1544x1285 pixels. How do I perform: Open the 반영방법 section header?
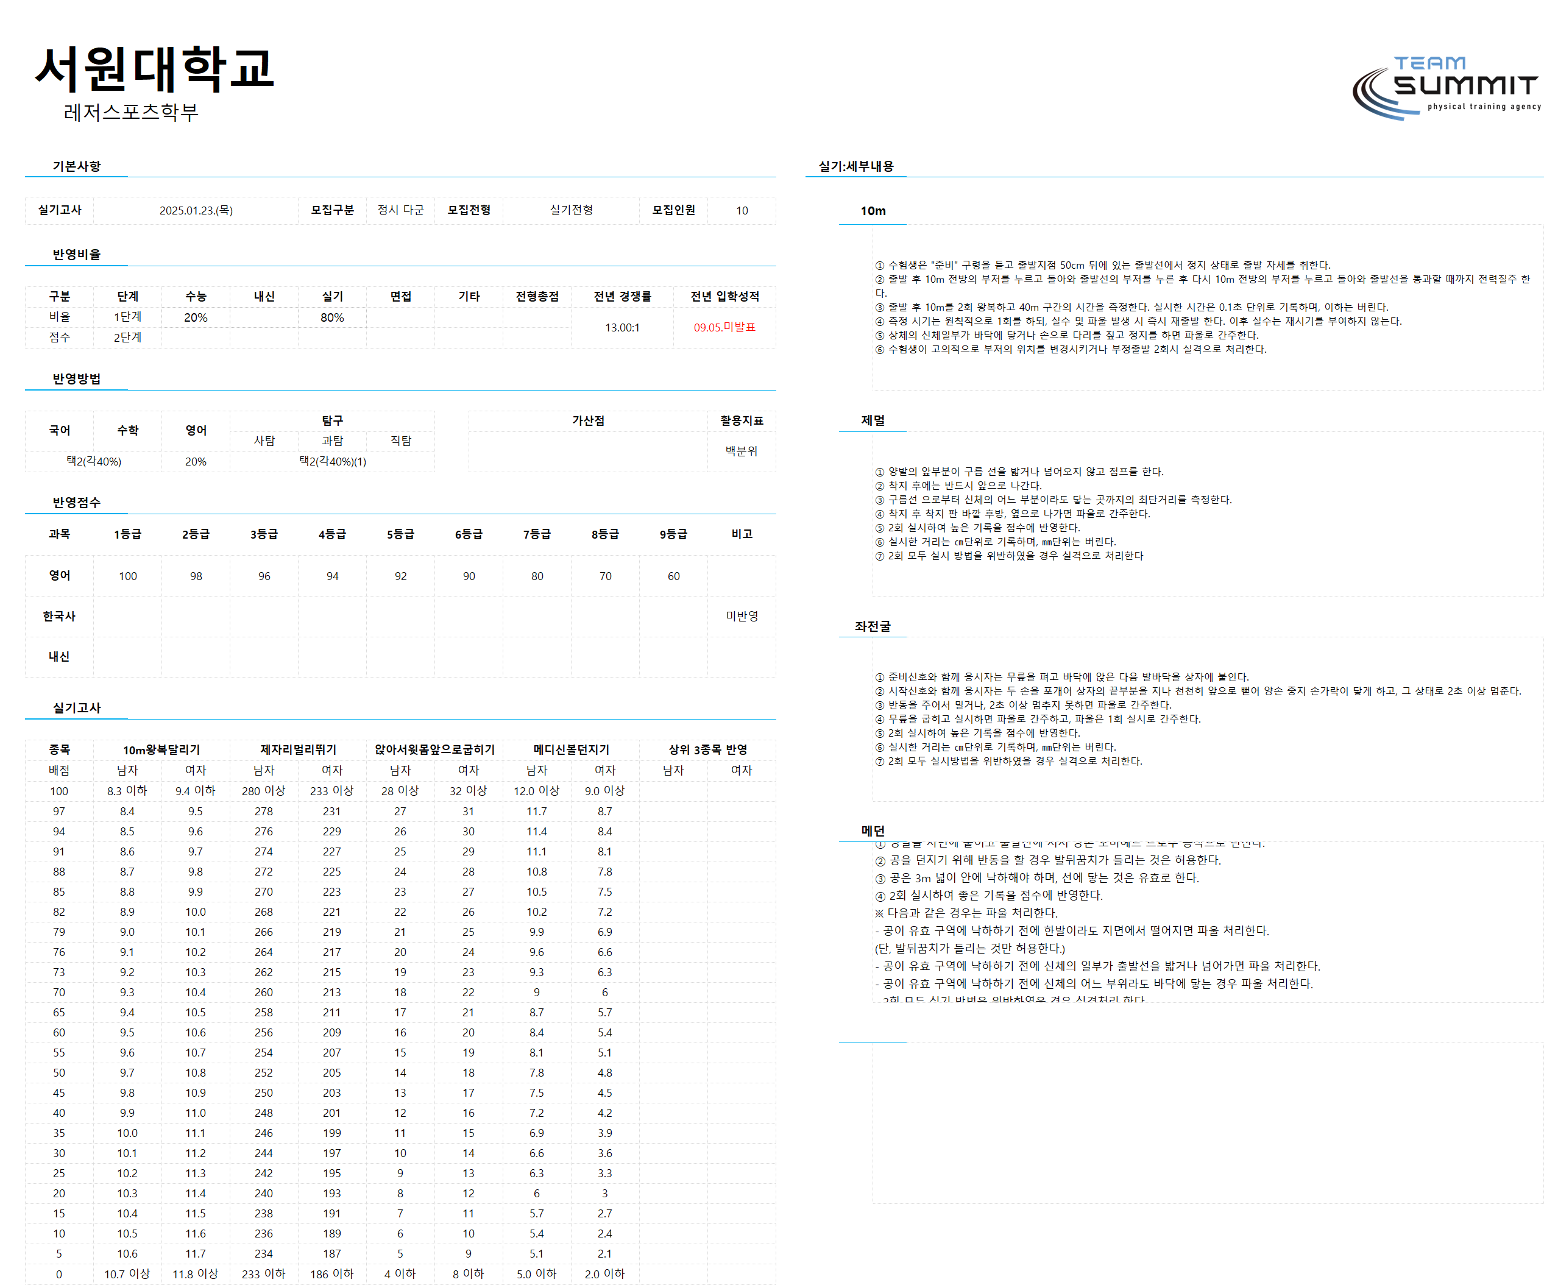pyautogui.click(x=76, y=378)
